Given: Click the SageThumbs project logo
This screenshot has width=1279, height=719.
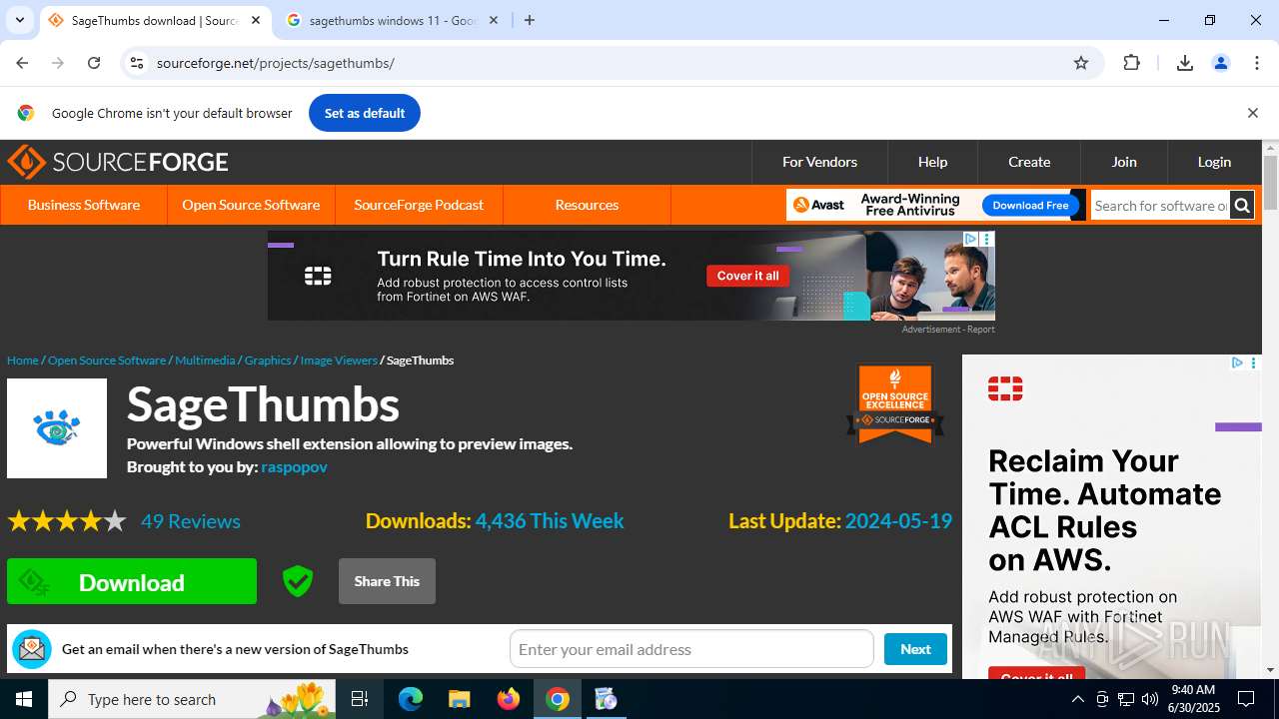Looking at the screenshot, I should [x=57, y=428].
